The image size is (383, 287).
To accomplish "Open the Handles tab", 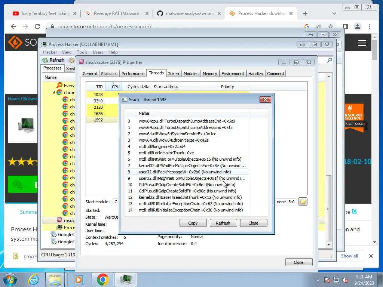I will click(255, 74).
